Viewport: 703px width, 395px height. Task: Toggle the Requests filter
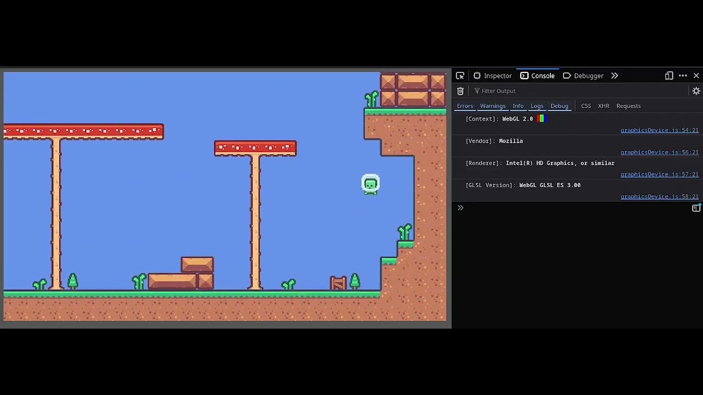628,106
